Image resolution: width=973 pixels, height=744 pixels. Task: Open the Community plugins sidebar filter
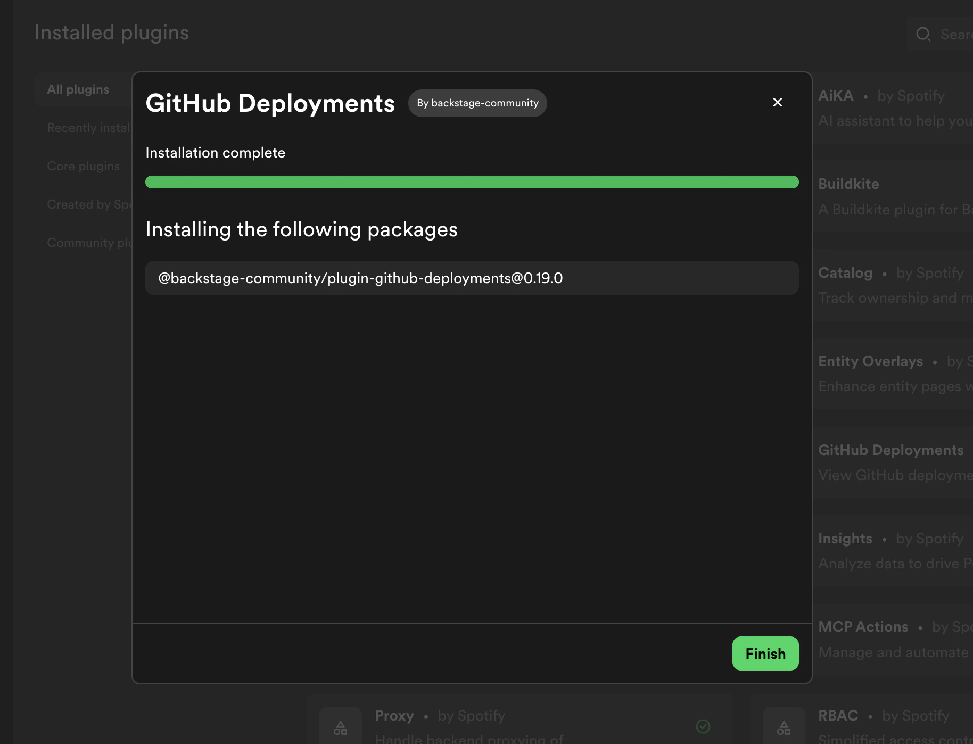pos(89,243)
